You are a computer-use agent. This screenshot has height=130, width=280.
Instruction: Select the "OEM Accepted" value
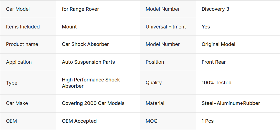coord(79,121)
